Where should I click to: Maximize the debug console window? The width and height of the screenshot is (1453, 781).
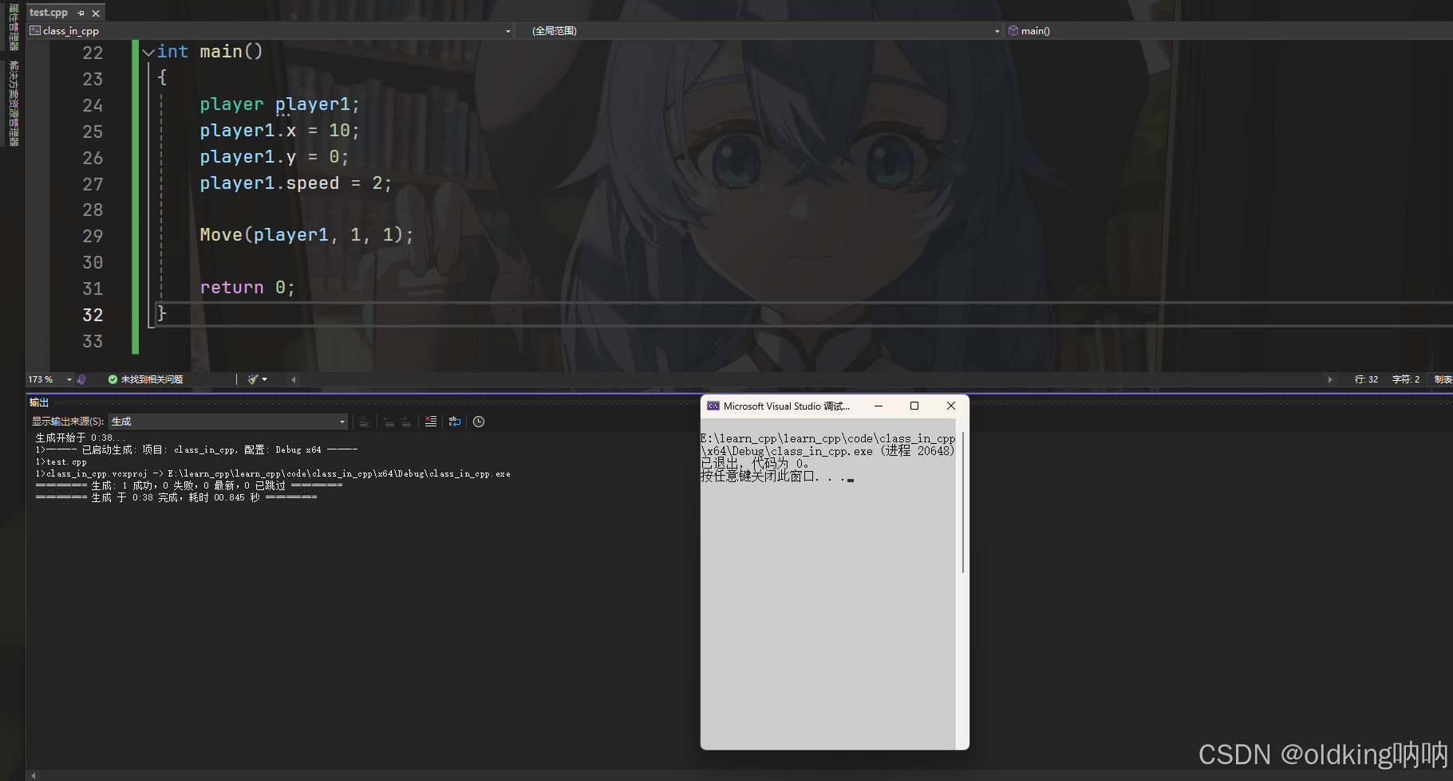[914, 406]
